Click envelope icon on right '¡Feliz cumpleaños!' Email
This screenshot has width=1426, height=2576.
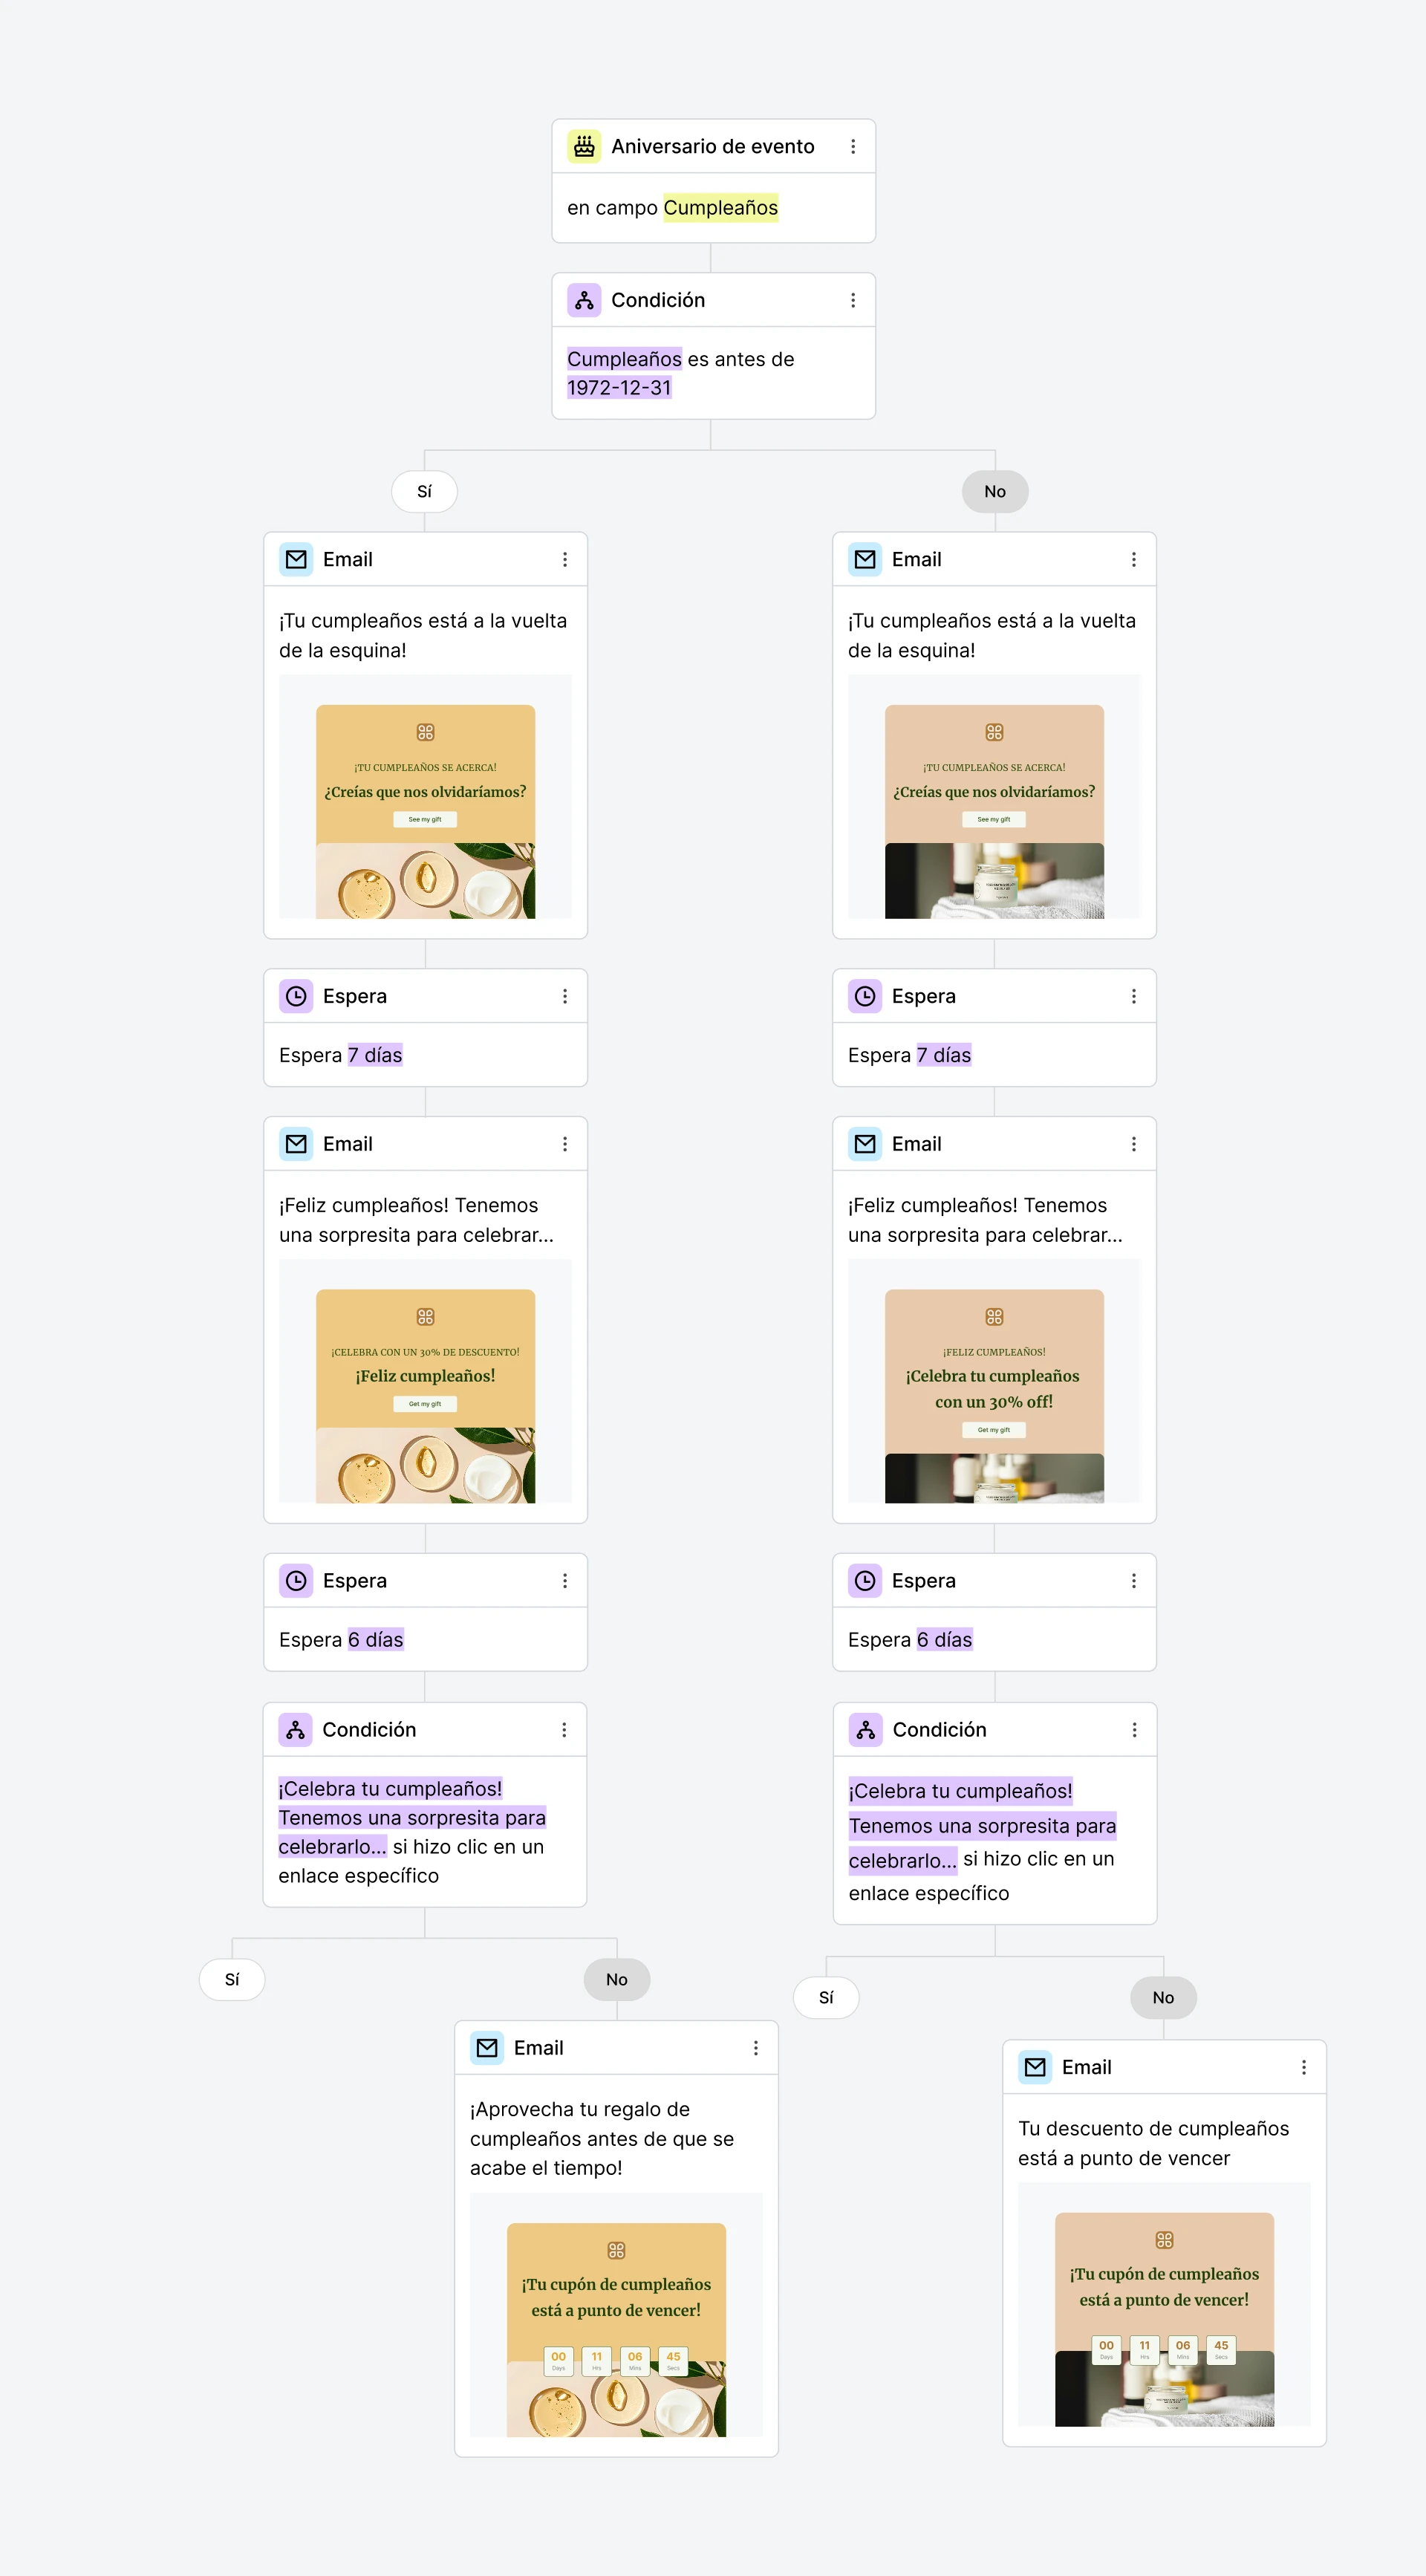pyautogui.click(x=865, y=1144)
